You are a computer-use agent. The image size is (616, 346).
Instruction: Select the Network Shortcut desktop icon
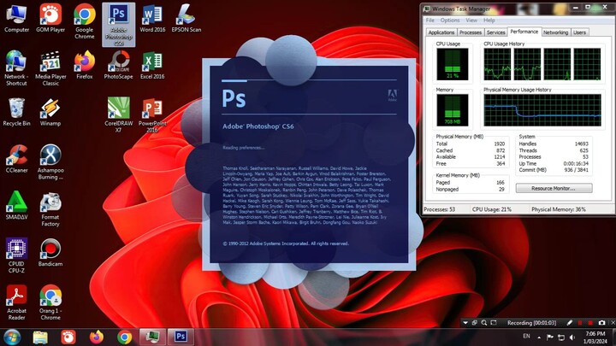coord(16,68)
